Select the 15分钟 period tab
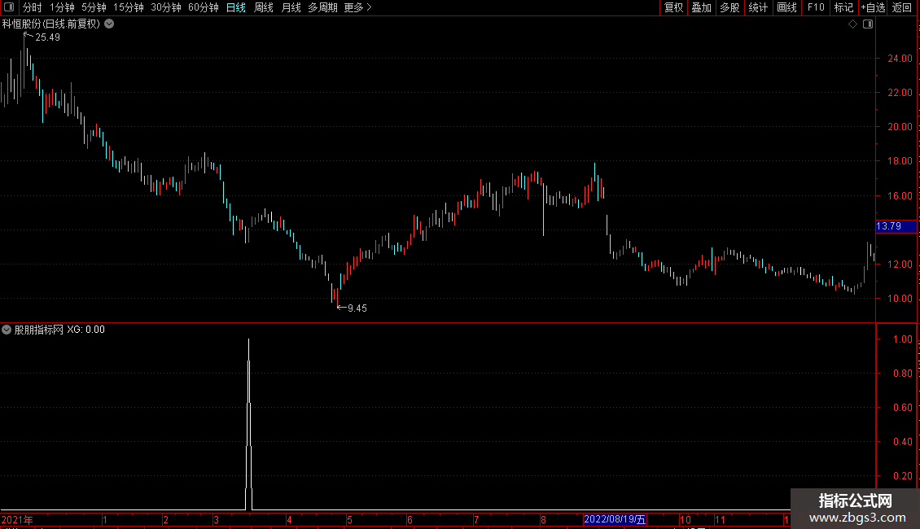This screenshot has width=920, height=529. click(x=128, y=7)
